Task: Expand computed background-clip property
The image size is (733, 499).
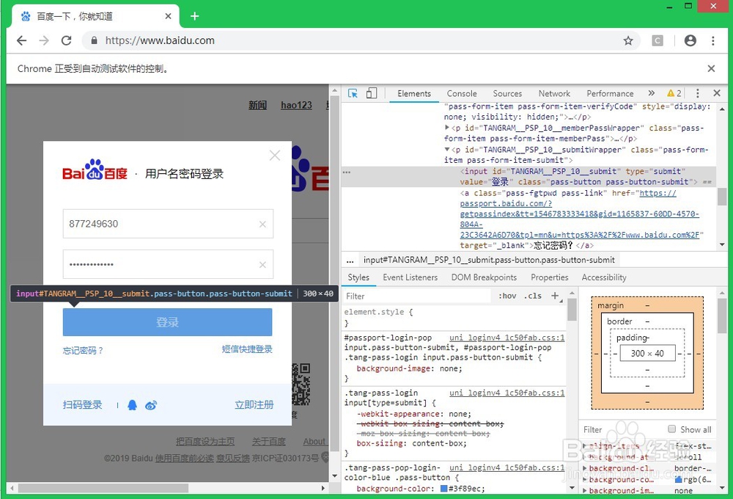Action: click(585, 469)
